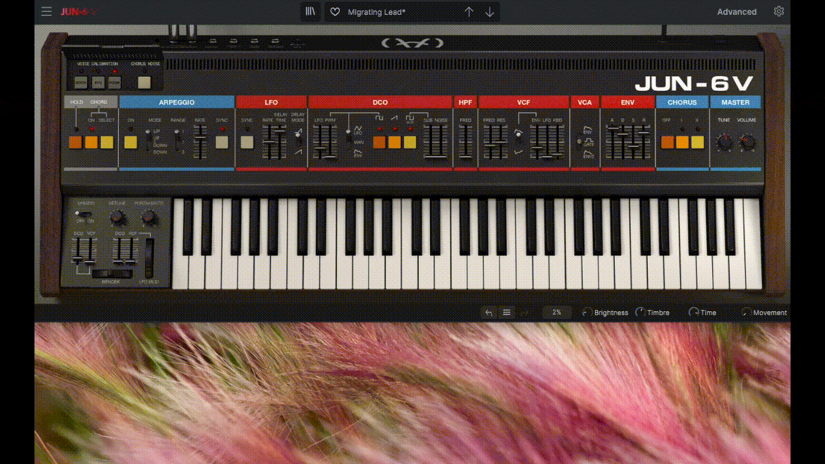The width and height of the screenshot is (825, 464).
Task: Open settings gear icon
Action: 779,12
